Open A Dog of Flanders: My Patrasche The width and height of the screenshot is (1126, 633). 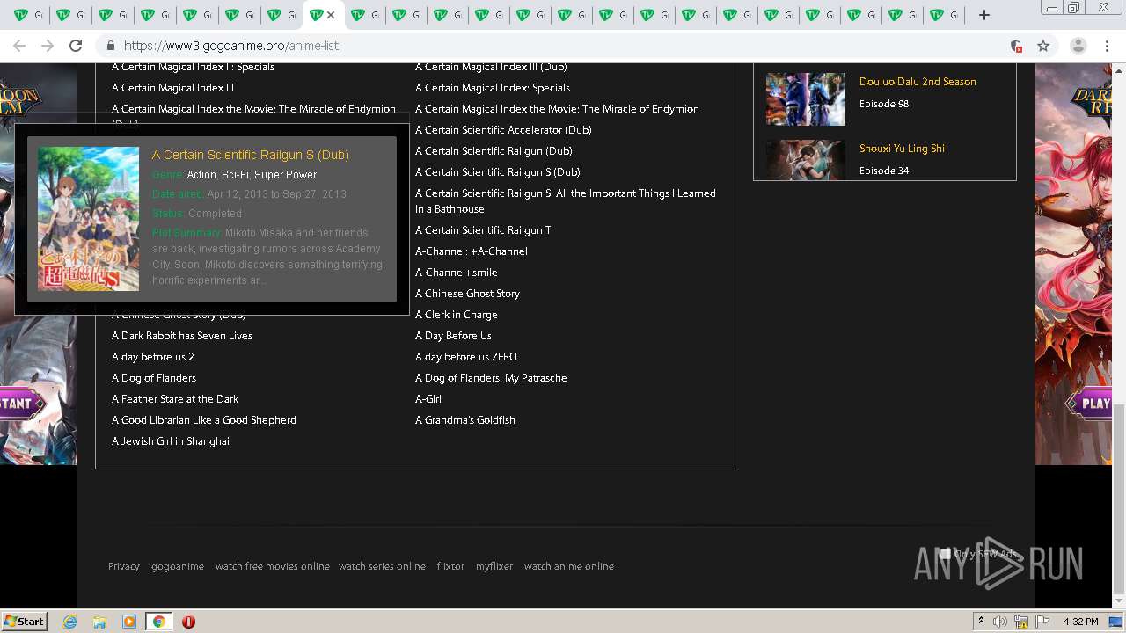click(491, 378)
